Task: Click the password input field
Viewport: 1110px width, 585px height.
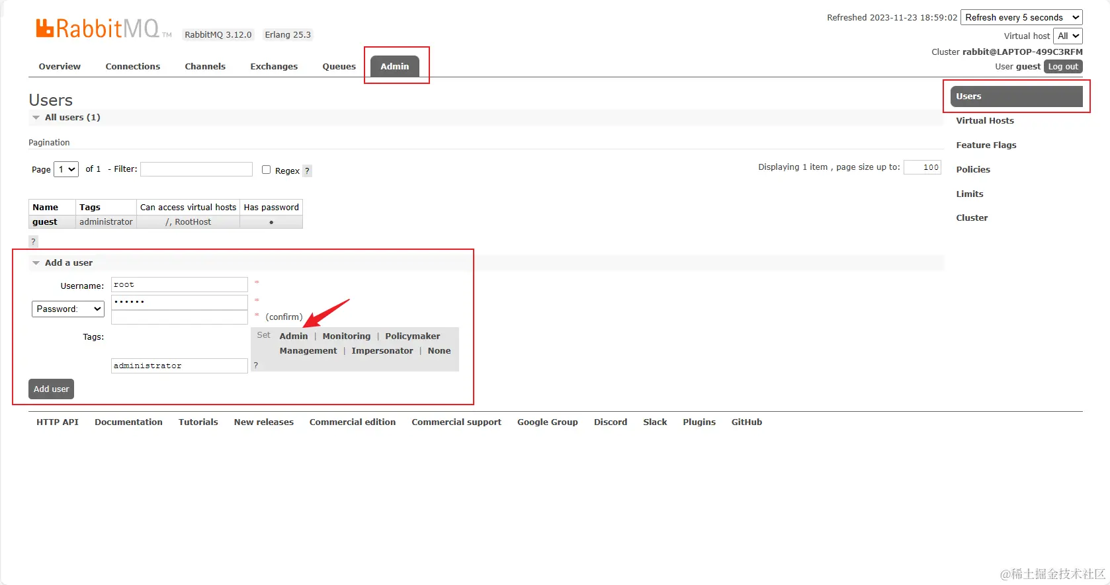Action: pyautogui.click(x=179, y=301)
